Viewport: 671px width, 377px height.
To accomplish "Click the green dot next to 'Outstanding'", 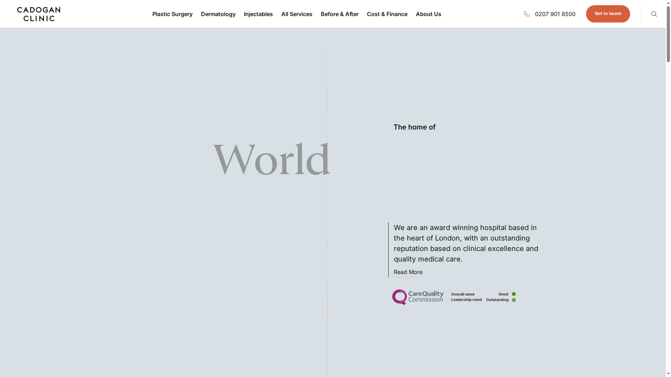I will pyautogui.click(x=514, y=300).
